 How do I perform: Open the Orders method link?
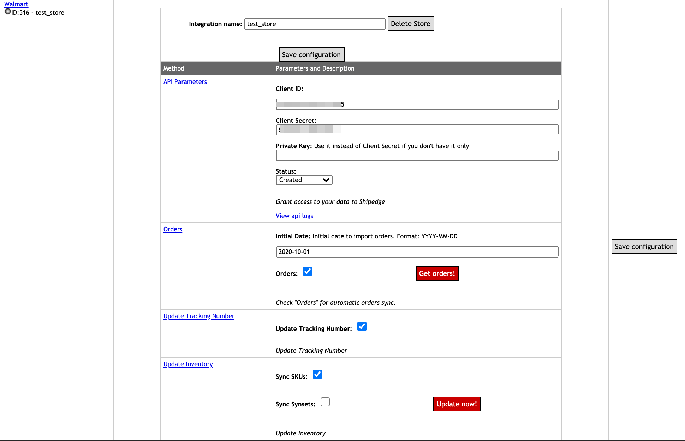tap(173, 229)
